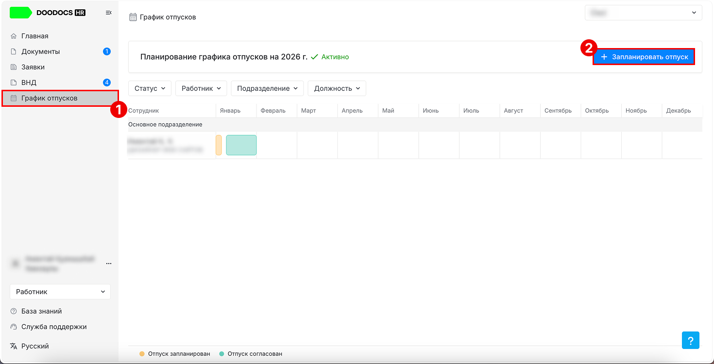Click the Сотрудник column header
This screenshot has width=714, height=364.
[144, 111]
